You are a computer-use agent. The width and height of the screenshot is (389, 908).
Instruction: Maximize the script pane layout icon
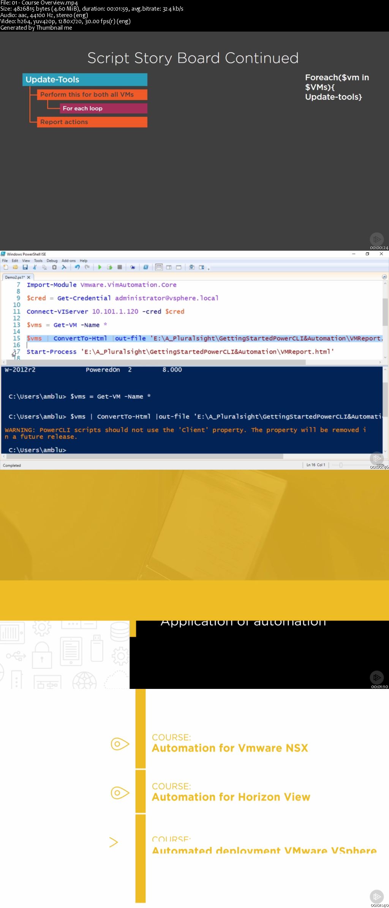tap(179, 267)
